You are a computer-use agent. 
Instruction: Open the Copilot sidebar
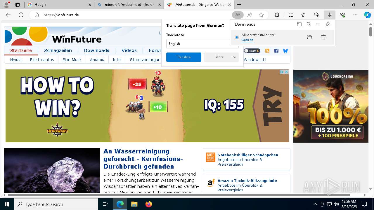pos(367,15)
